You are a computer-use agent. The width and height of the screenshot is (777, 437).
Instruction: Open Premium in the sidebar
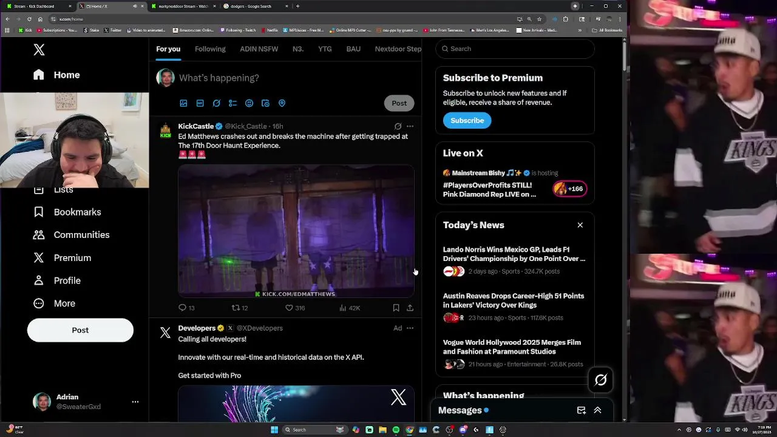(x=62, y=258)
